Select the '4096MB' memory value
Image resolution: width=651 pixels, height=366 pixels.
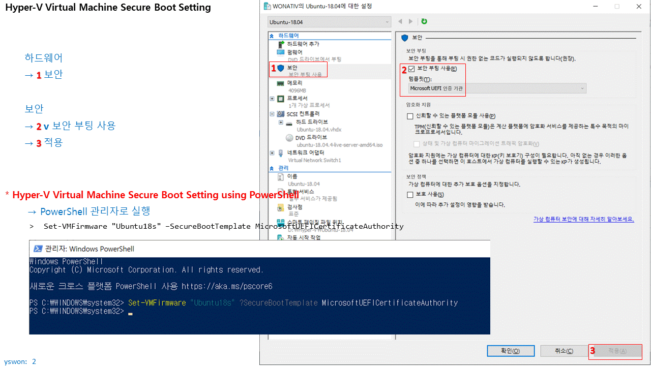pyautogui.click(x=298, y=90)
